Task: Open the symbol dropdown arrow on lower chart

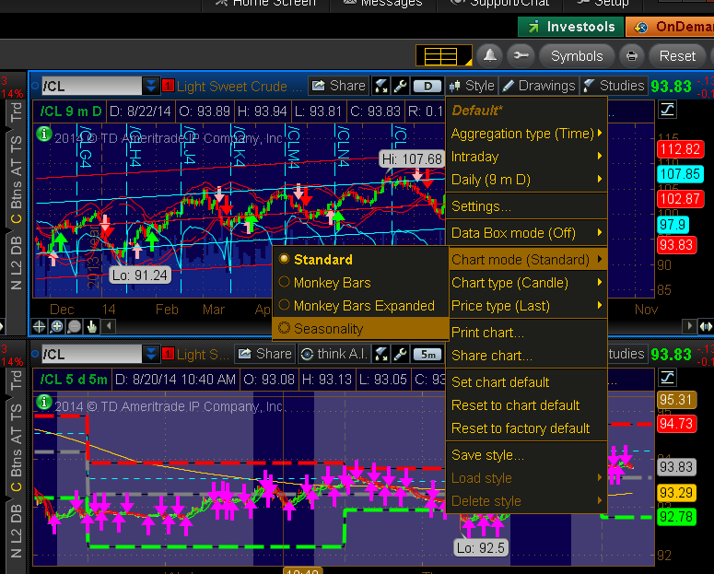Action: (151, 354)
